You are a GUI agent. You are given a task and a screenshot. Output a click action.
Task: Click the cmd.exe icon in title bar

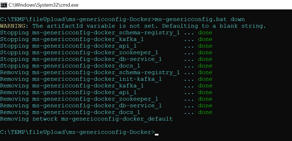click(4, 4)
